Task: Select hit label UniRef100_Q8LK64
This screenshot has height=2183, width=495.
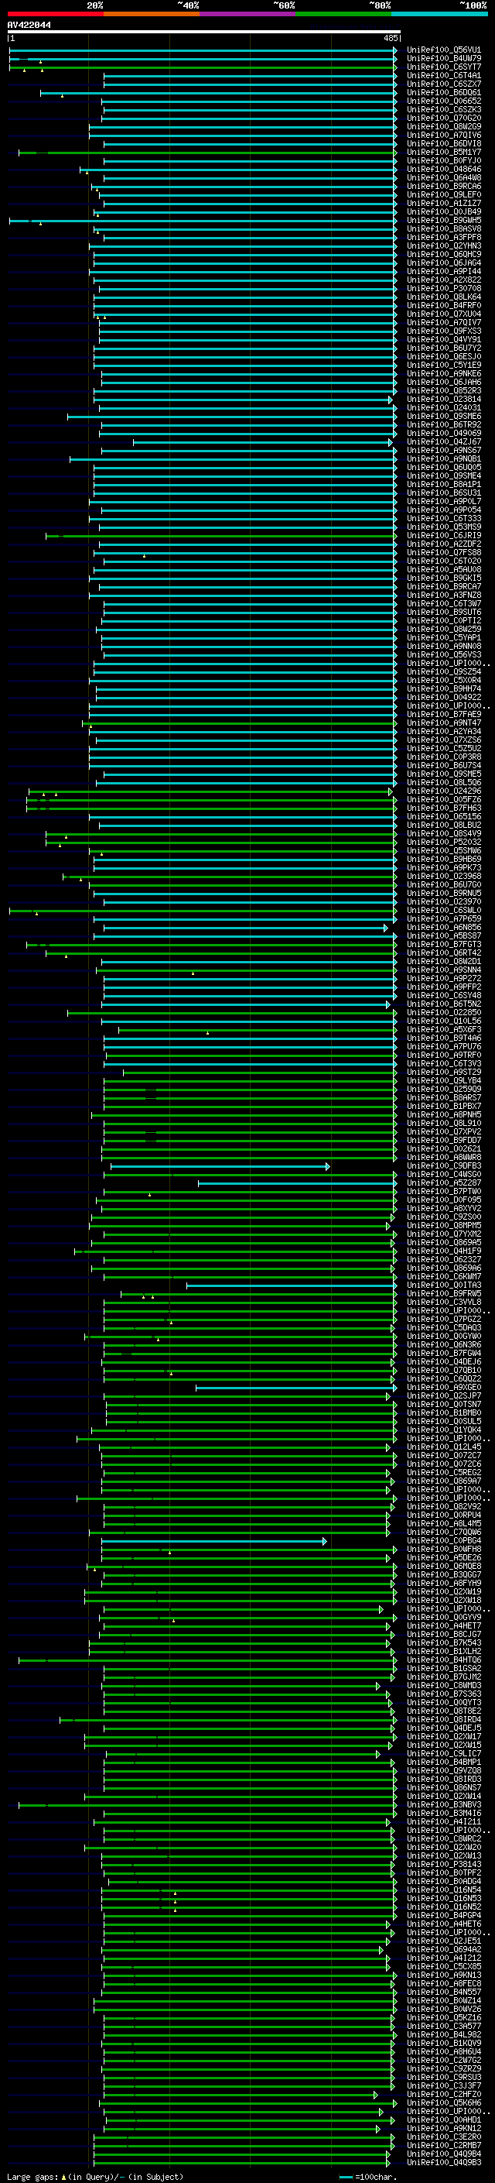Action: [444, 297]
